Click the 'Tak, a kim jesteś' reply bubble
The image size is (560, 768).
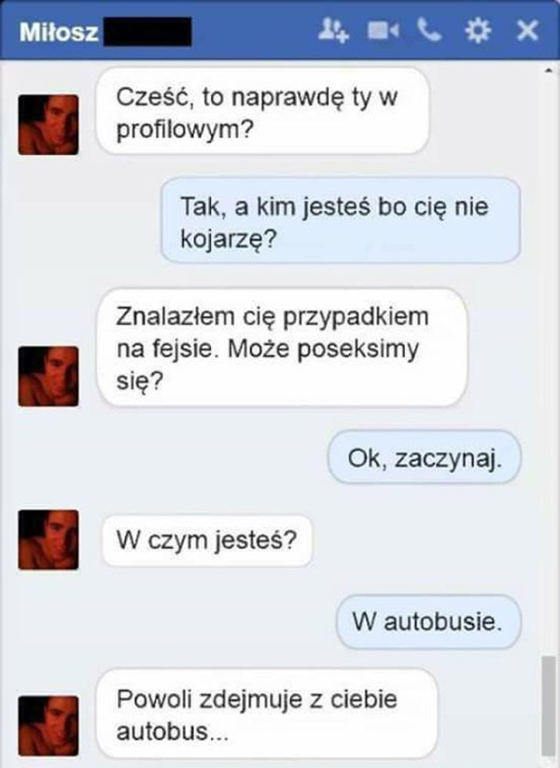[341, 220]
